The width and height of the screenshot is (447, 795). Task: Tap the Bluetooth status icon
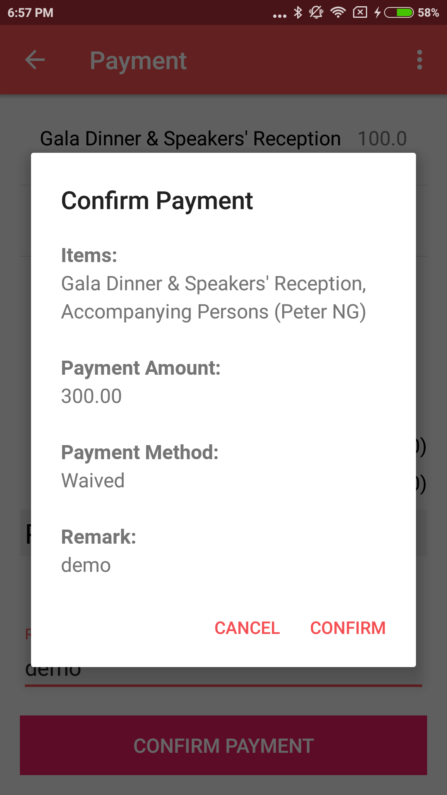(x=298, y=12)
